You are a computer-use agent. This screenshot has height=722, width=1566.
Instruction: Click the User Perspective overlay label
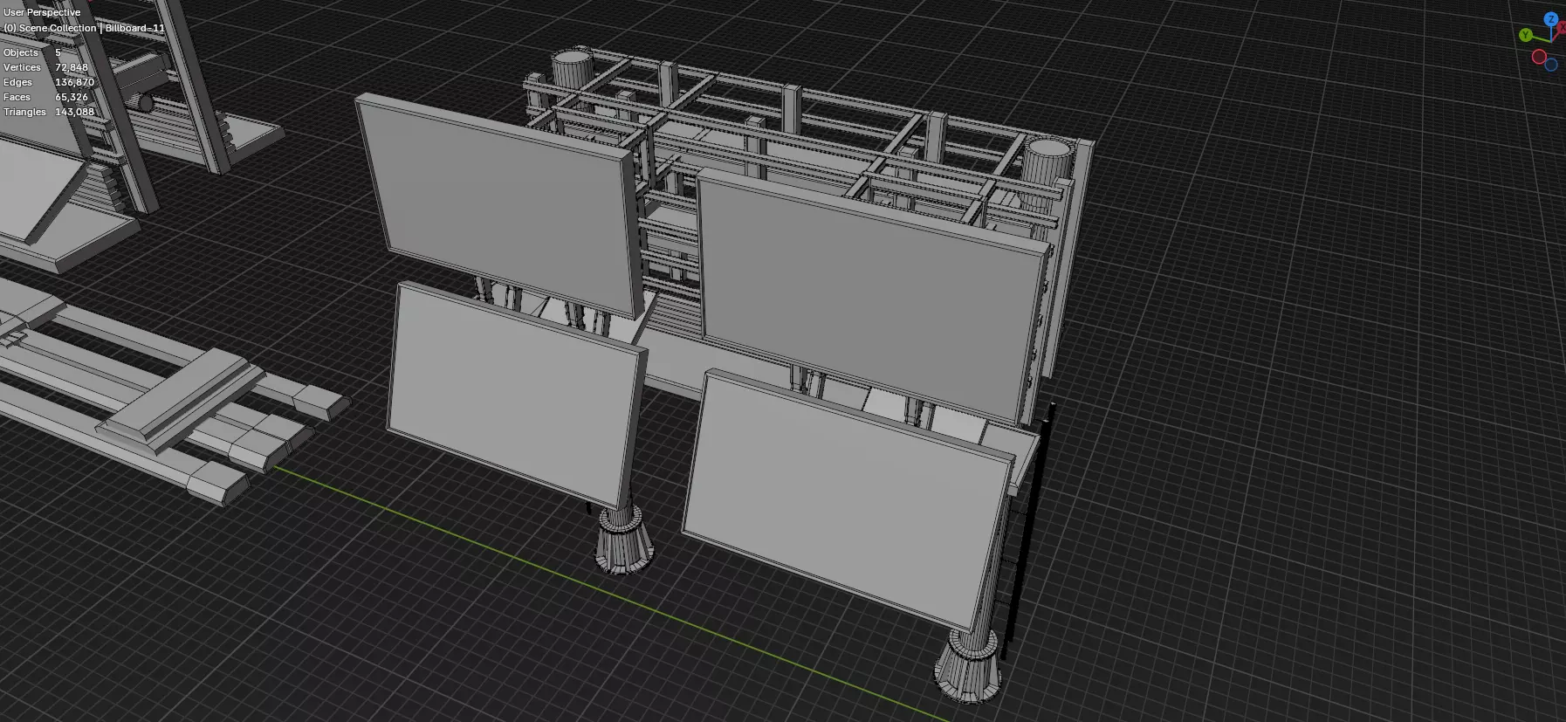tap(42, 12)
